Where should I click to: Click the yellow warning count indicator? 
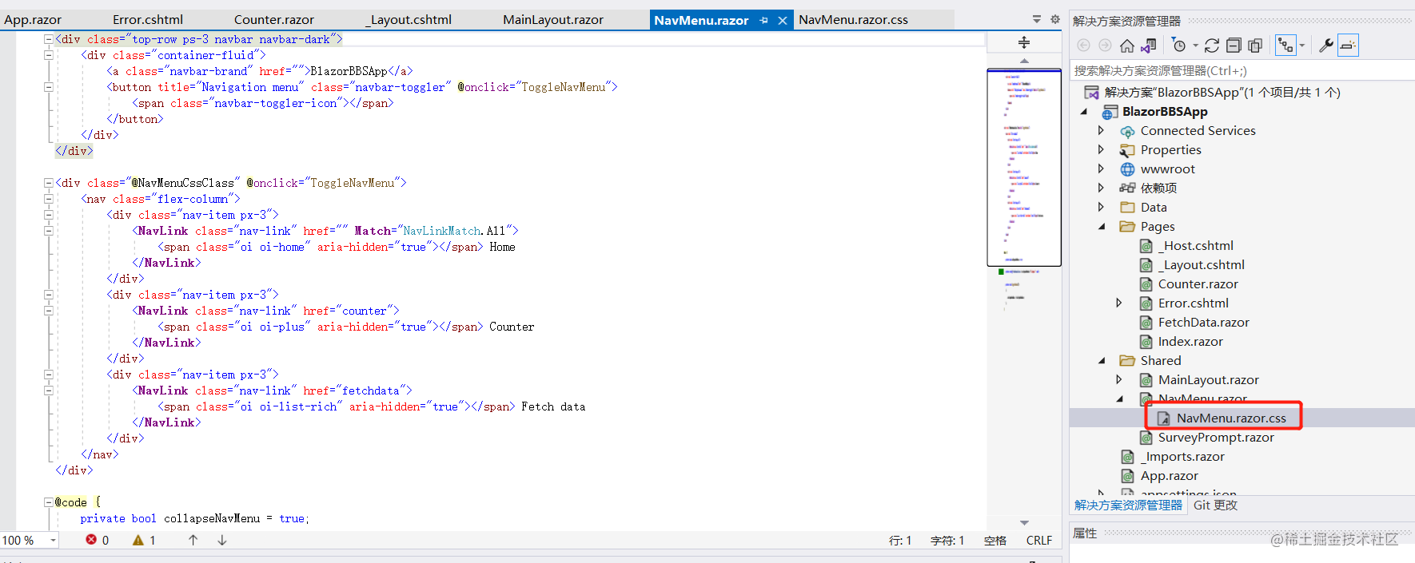click(144, 541)
